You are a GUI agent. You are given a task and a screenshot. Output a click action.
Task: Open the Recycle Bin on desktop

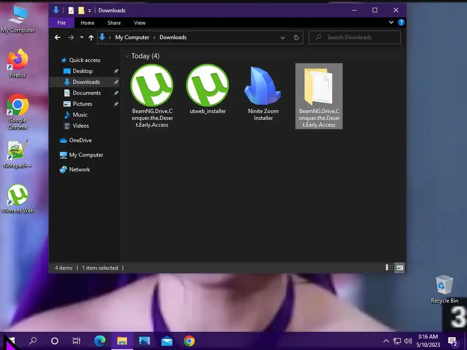point(444,289)
